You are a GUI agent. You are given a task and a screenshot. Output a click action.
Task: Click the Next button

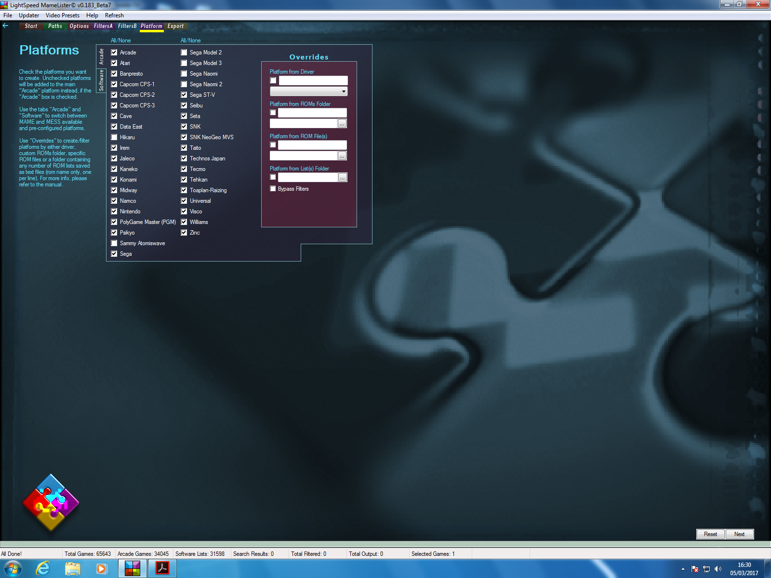(740, 534)
